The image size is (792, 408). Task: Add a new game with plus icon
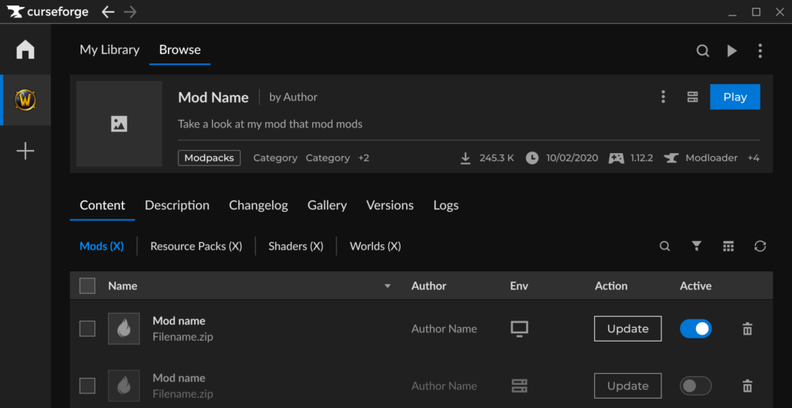(26, 151)
